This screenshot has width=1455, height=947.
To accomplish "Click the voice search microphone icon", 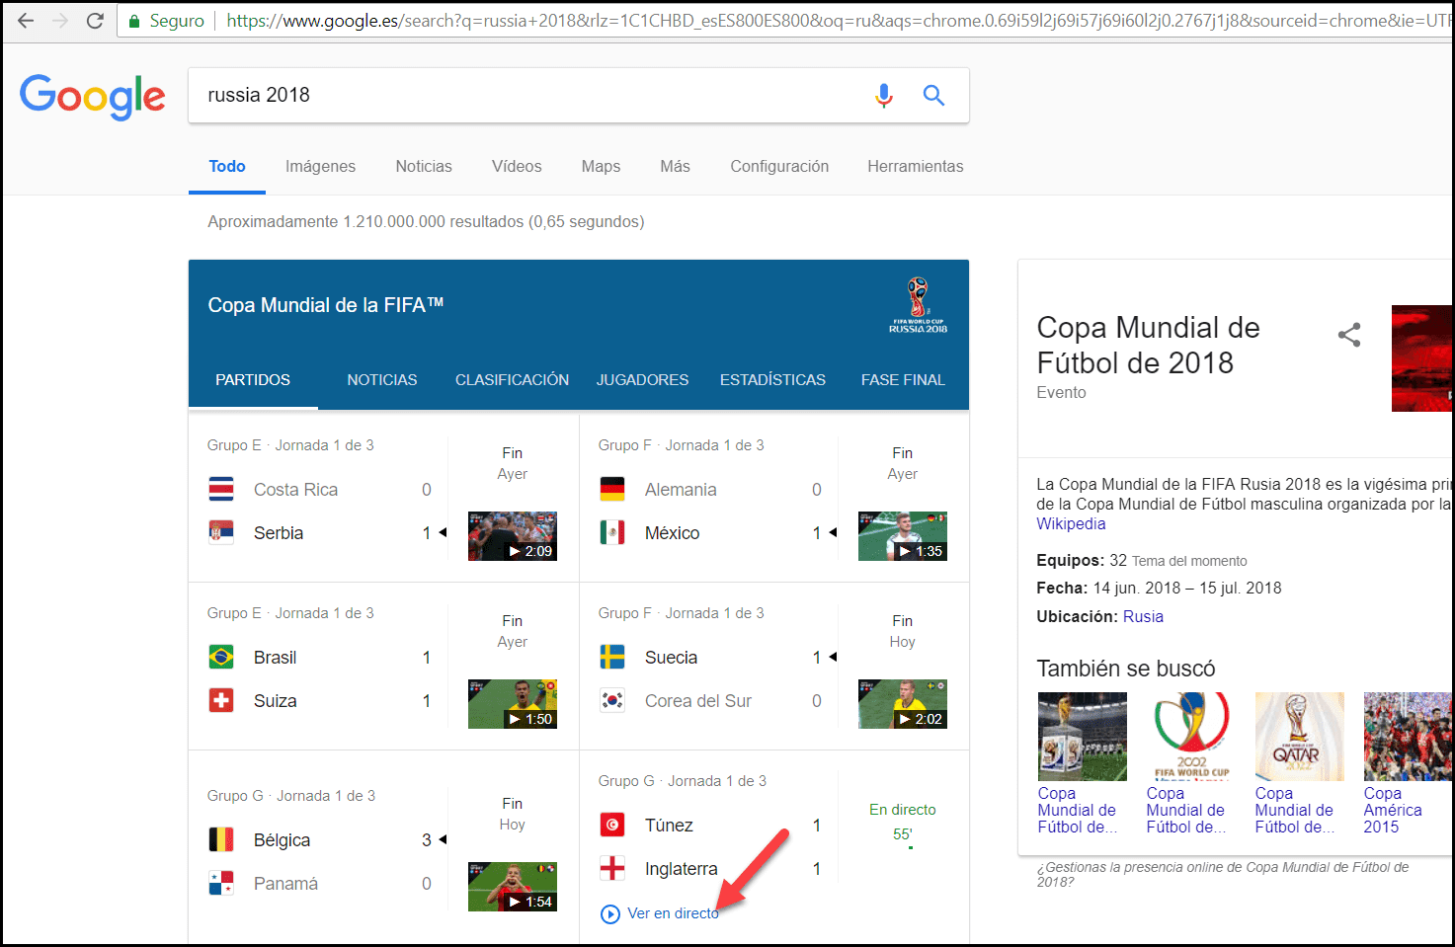I will coord(884,95).
